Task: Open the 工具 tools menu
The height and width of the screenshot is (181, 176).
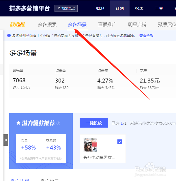Action: coord(159,8)
